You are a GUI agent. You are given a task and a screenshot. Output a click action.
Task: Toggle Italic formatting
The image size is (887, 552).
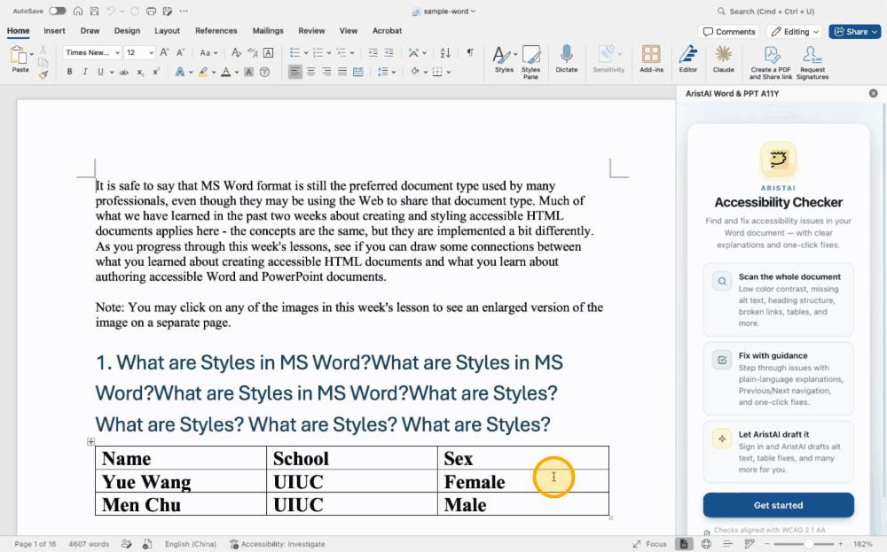tap(85, 72)
